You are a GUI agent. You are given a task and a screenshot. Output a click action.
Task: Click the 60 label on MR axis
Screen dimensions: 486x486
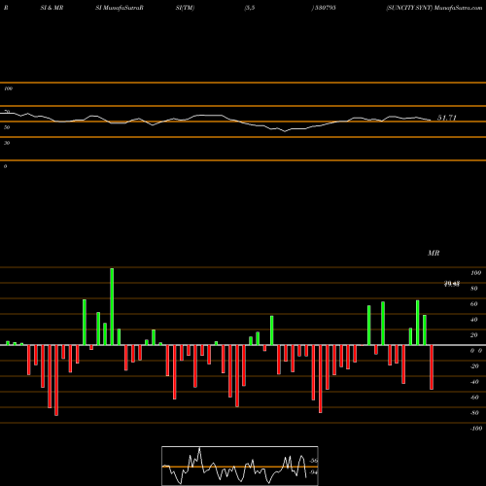(x=474, y=304)
